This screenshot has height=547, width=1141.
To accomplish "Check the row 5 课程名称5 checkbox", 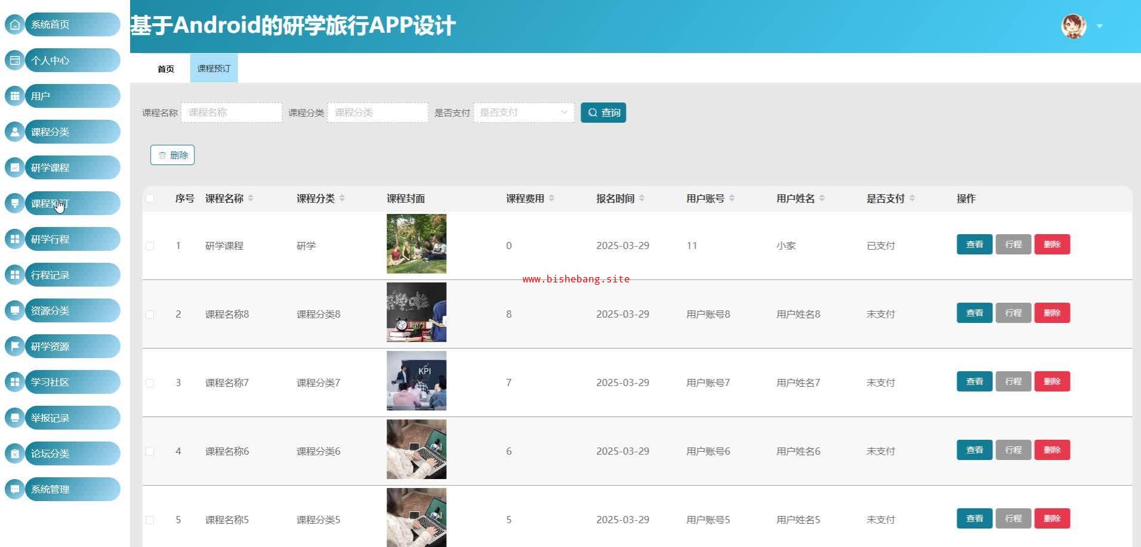I will click(x=150, y=520).
